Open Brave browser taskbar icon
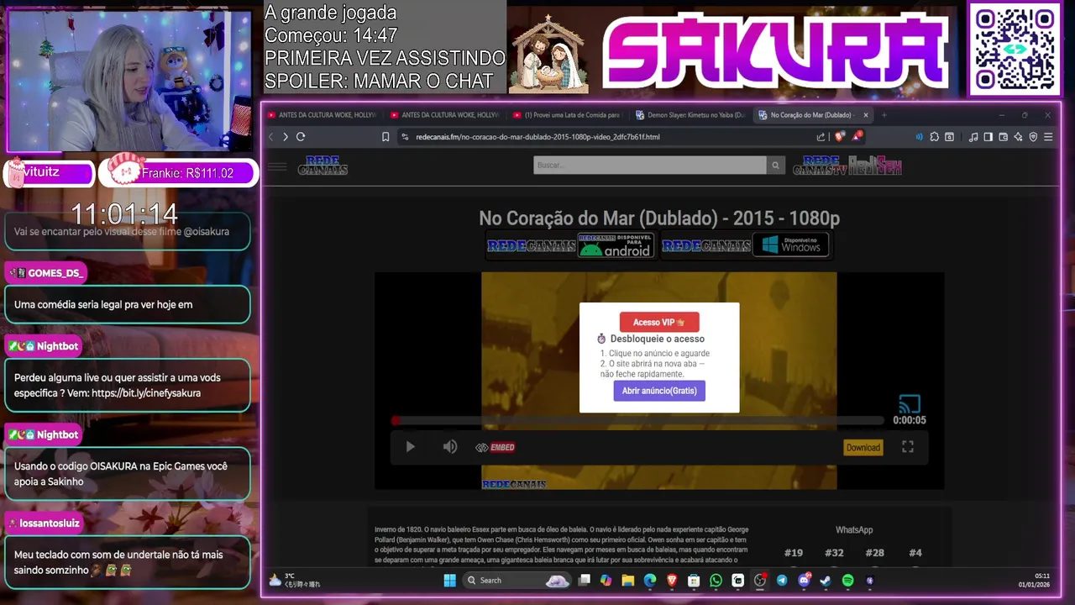This screenshot has height=605, width=1075. click(672, 581)
